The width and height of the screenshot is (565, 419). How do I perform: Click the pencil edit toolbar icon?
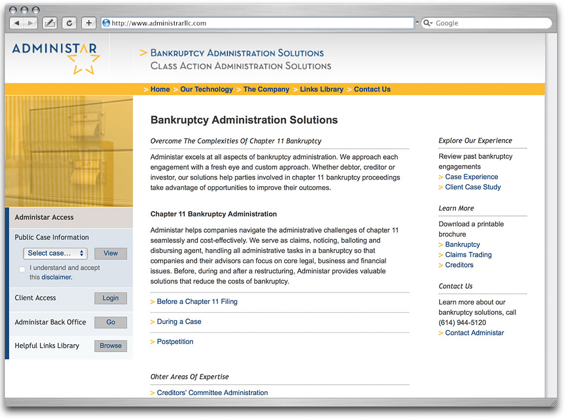pos(50,23)
